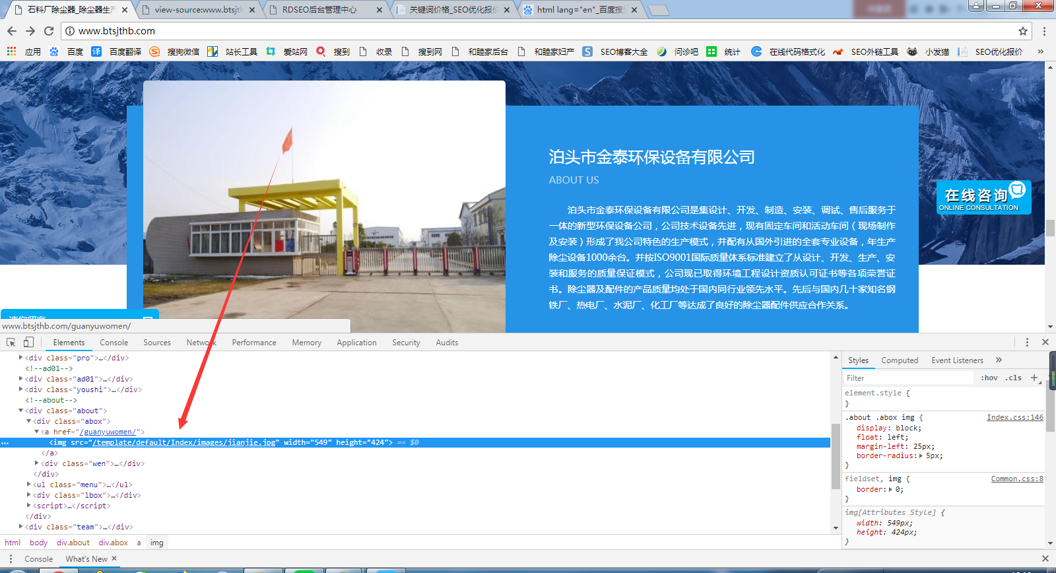Focus the Styles Filter input field

coord(908,378)
